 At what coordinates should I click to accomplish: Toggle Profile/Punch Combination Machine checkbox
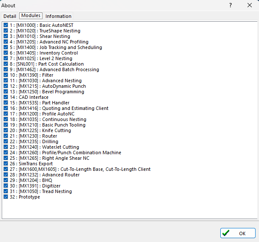click(6, 153)
